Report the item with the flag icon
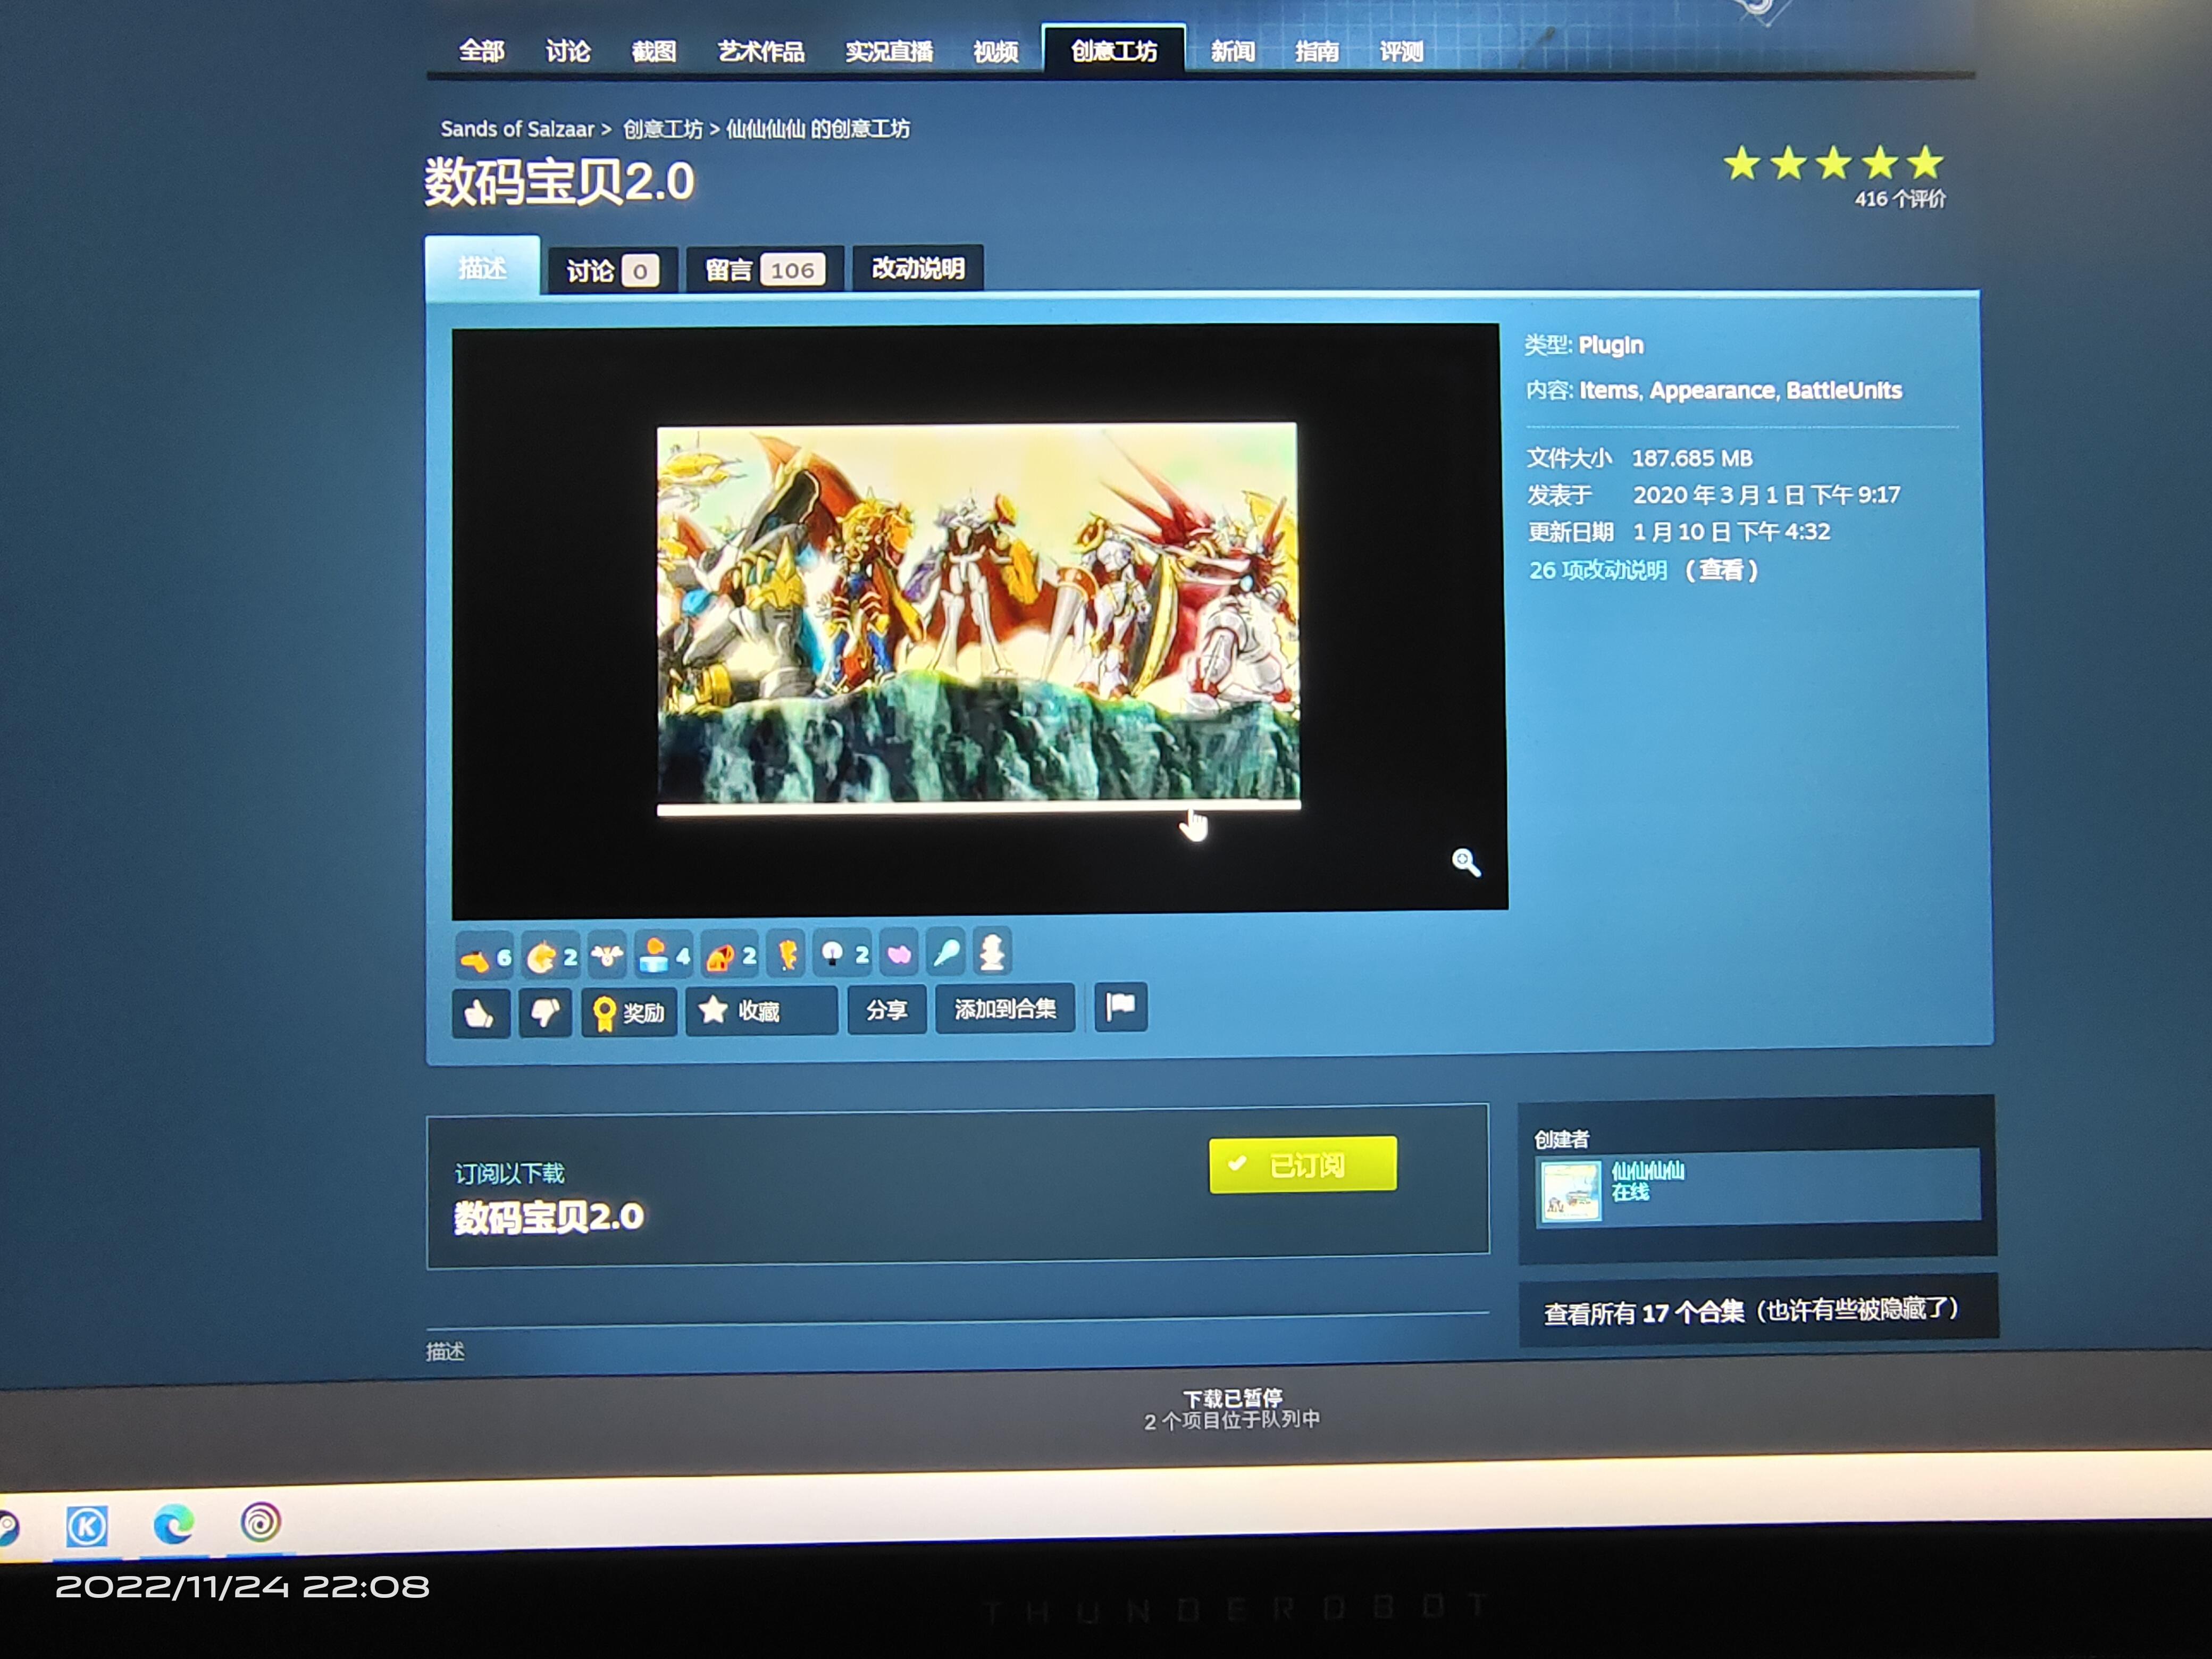Image resolution: width=2212 pixels, height=1659 pixels. (1121, 1006)
